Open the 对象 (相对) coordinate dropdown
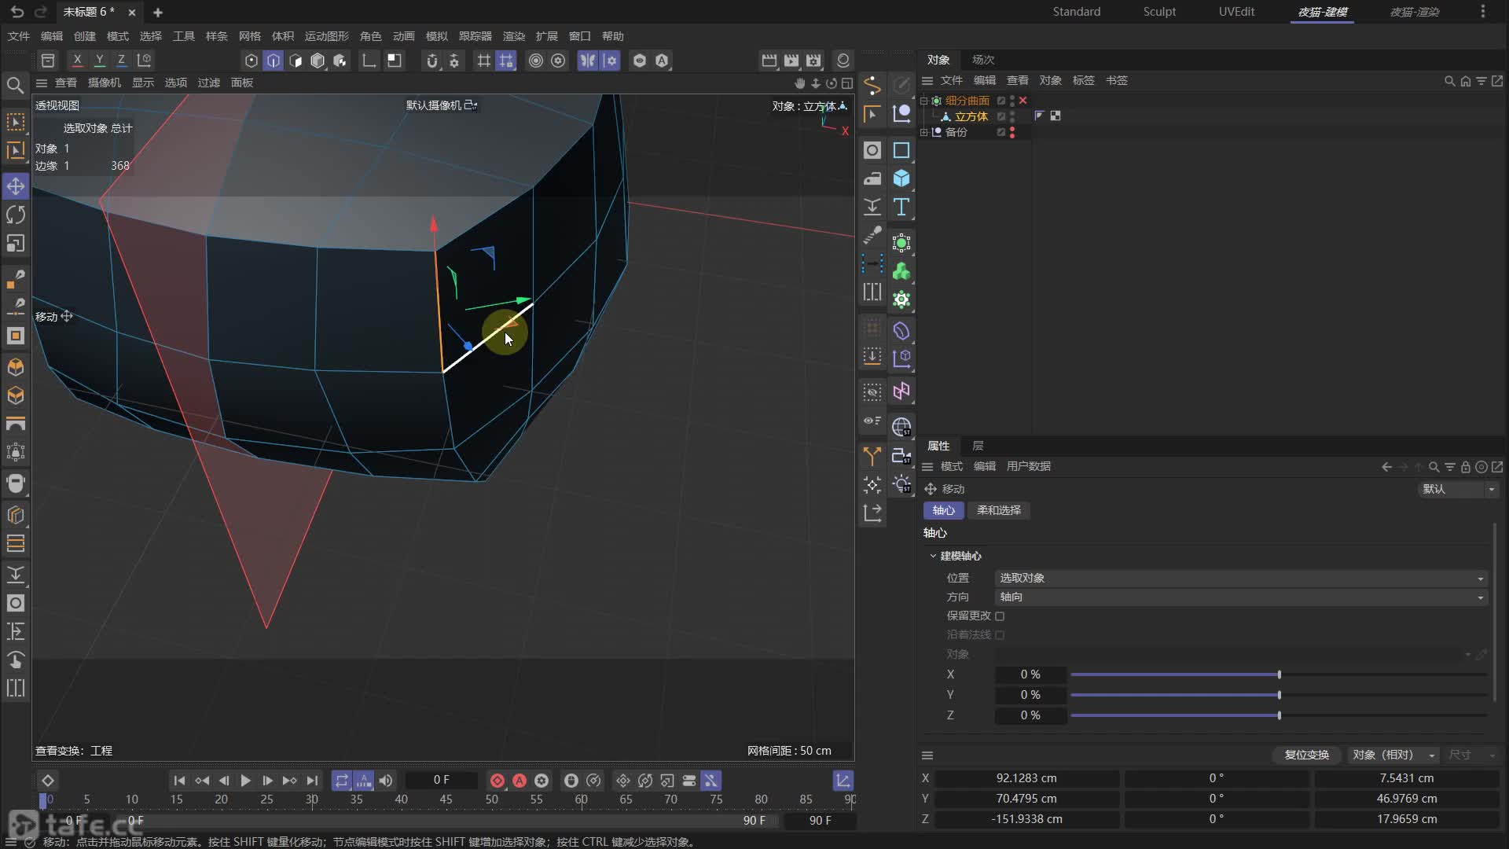The height and width of the screenshot is (849, 1509). (x=1393, y=755)
